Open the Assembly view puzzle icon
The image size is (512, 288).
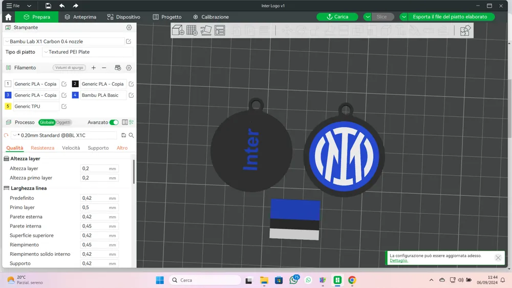[465, 30]
